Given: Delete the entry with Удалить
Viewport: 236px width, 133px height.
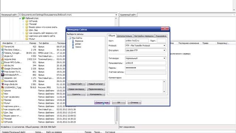Looking at the screenshot, I should tap(76, 94).
